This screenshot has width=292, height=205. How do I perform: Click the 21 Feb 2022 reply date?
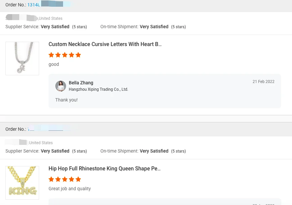pyautogui.click(x=263, y=82)
